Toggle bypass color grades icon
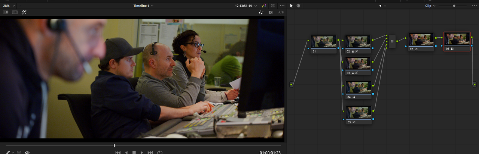This screenshot has height=154, width=479. pyautogui.click(x=264, y=6)
